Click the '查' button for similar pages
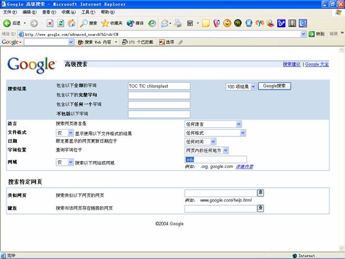The width and height of the screenshot is (345, 259). 261,193
